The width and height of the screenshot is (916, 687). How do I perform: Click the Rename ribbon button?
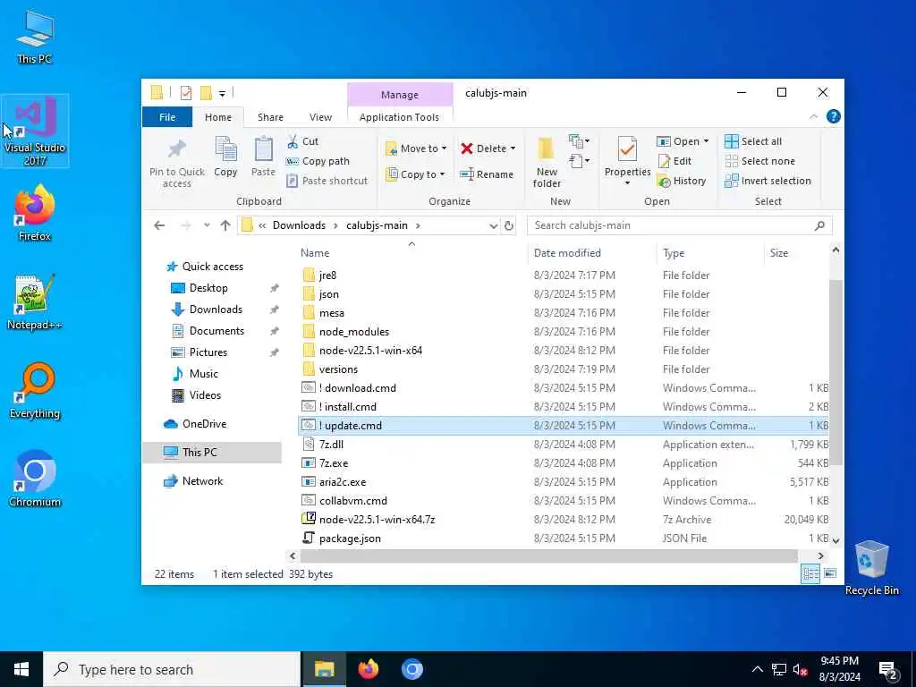(x=486, y=174)
